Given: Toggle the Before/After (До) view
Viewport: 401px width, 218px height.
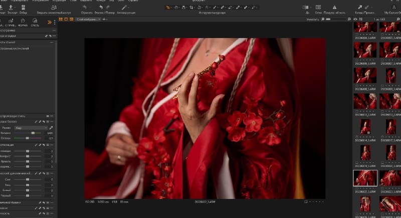Looking at the screenshot, I should (x=305, y=7).
